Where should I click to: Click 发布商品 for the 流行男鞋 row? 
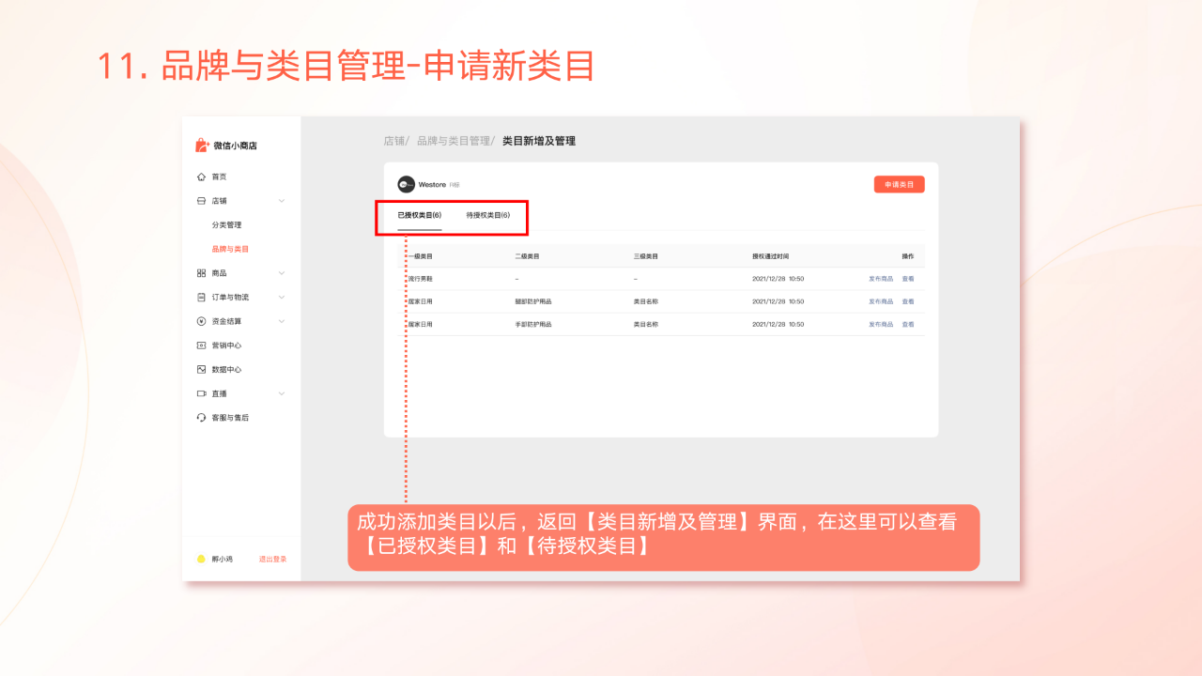coord(881,279)
